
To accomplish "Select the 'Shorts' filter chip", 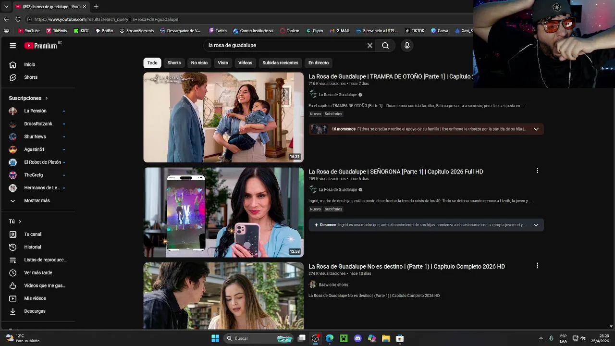I will click(x=174, y=63).
